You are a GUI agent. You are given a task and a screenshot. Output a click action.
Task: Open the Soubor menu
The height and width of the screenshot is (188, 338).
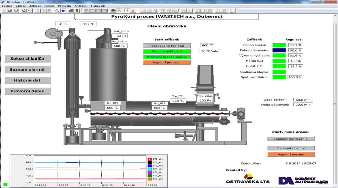coord(7,6)
